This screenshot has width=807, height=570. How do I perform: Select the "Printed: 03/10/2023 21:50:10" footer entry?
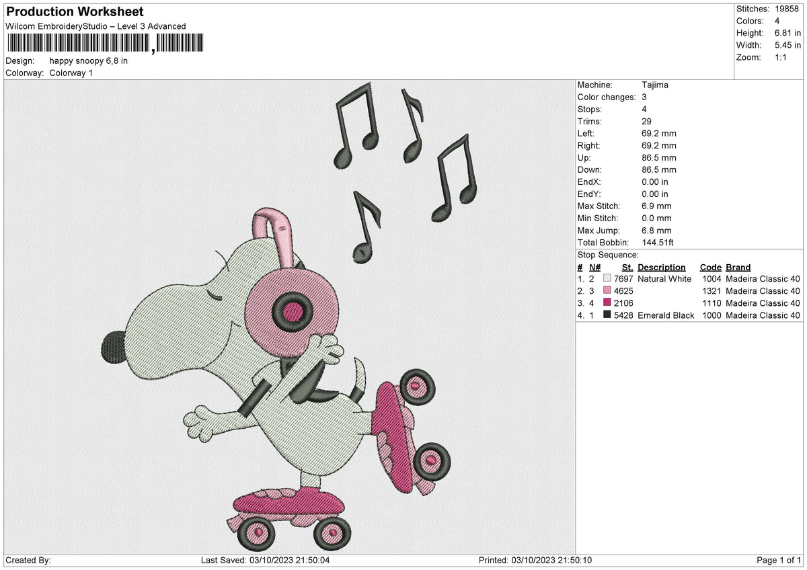pyautogui.click(x=535, y=560)
